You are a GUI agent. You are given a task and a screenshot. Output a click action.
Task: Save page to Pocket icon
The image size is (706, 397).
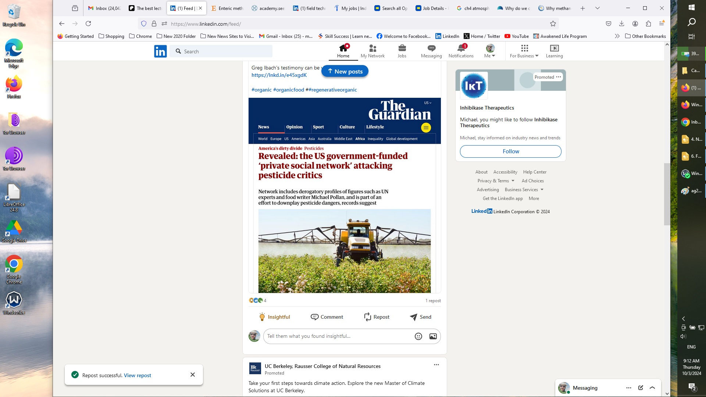coord(609,24)
